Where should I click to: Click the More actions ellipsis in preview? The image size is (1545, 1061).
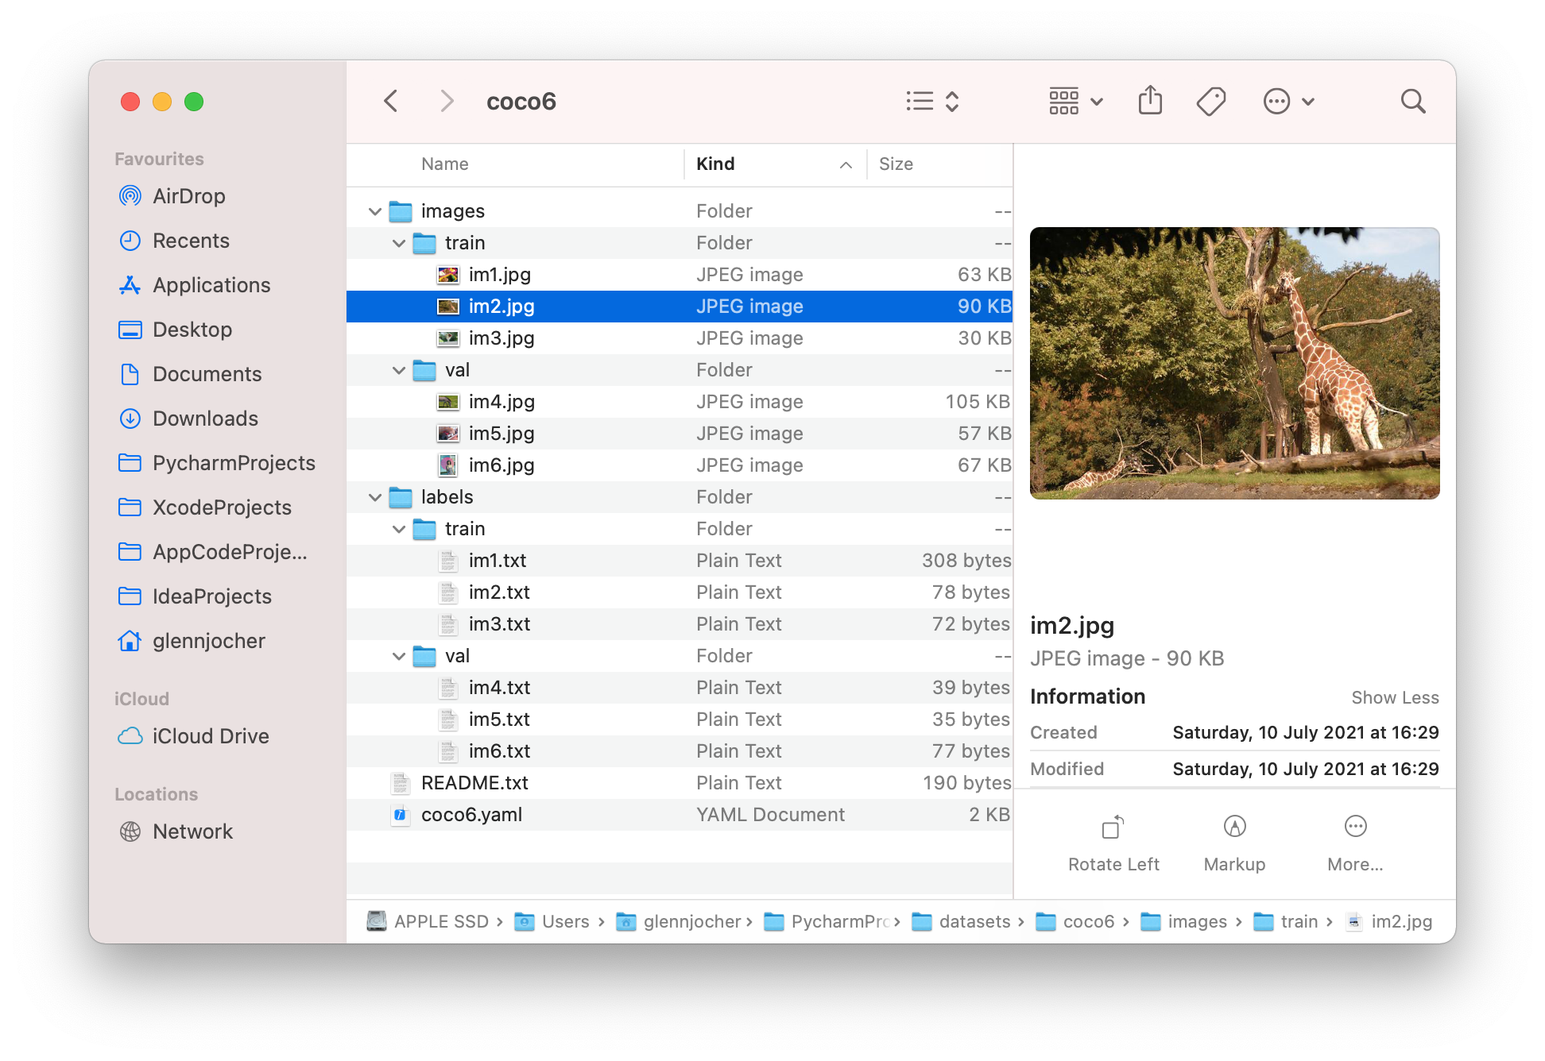(x=1355, y=828)
